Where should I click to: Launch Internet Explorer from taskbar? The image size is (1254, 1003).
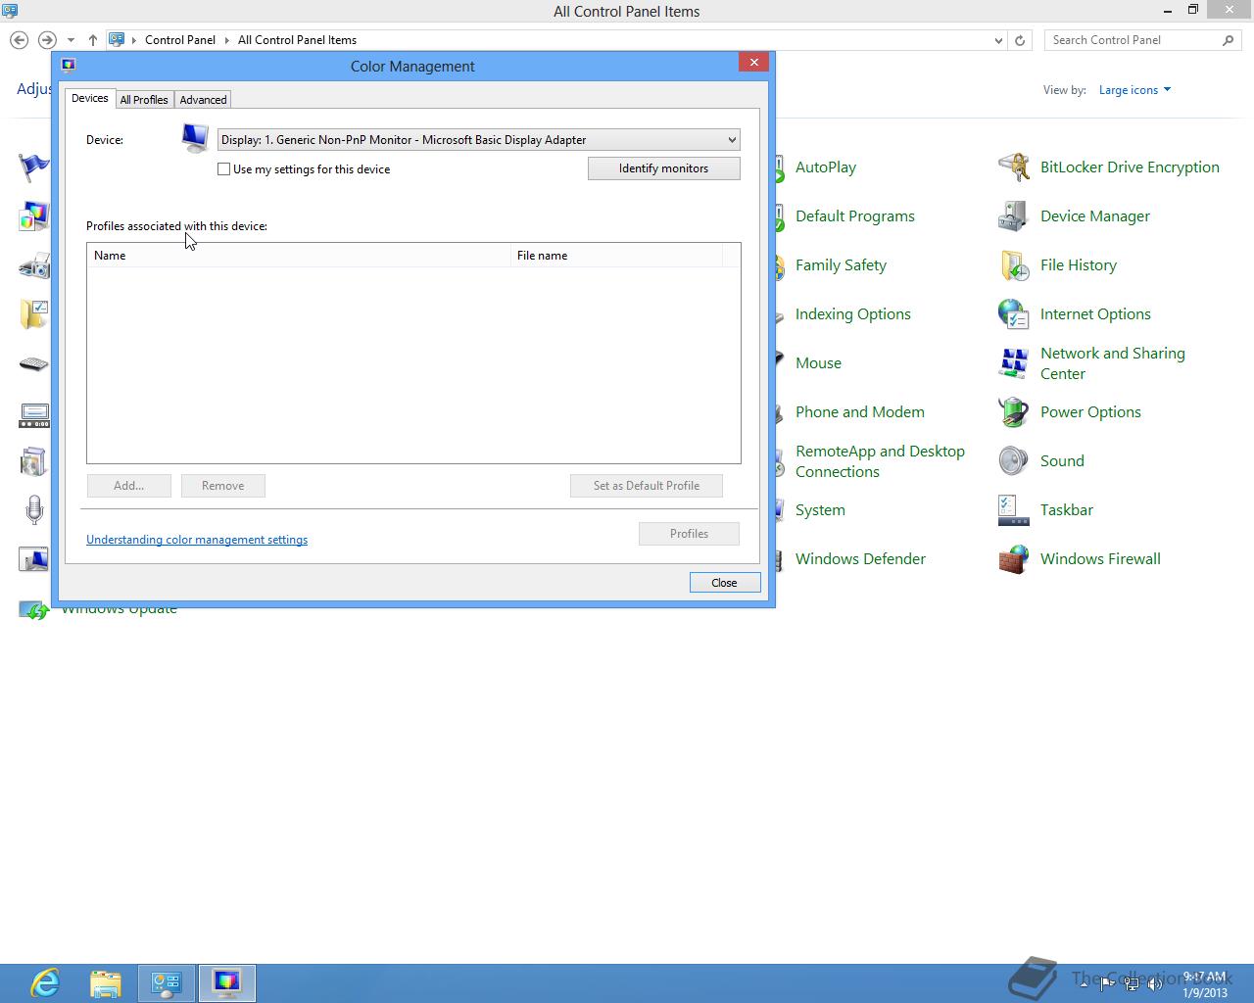(x=45, y=982)
